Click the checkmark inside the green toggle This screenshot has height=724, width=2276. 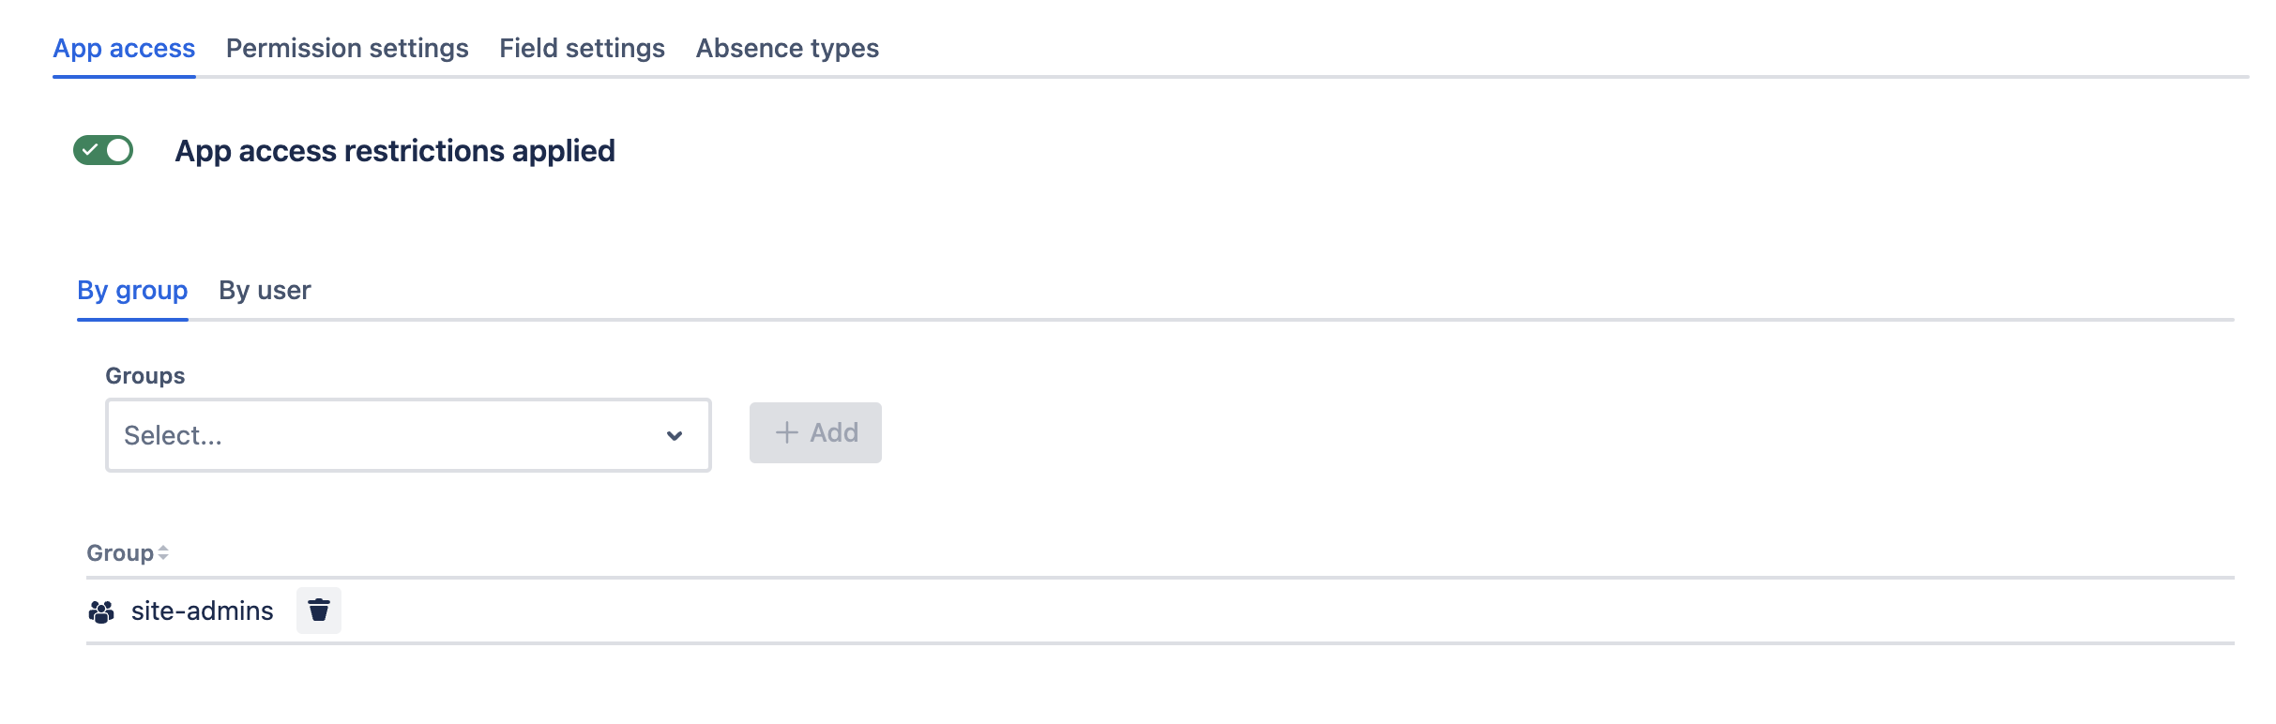tap(90, 150)
